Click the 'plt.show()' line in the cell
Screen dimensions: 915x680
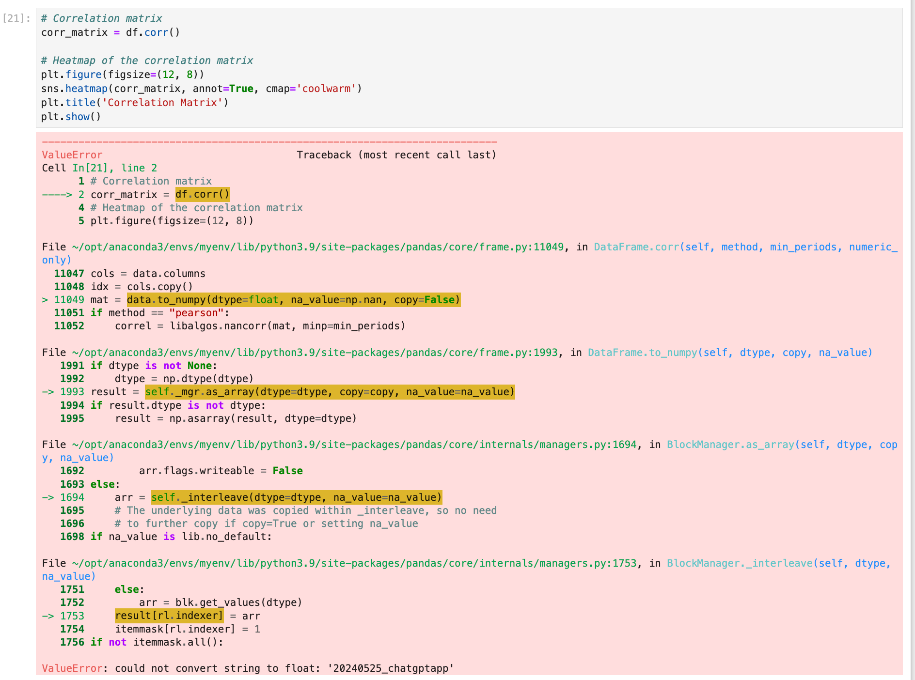coord(71,117)
